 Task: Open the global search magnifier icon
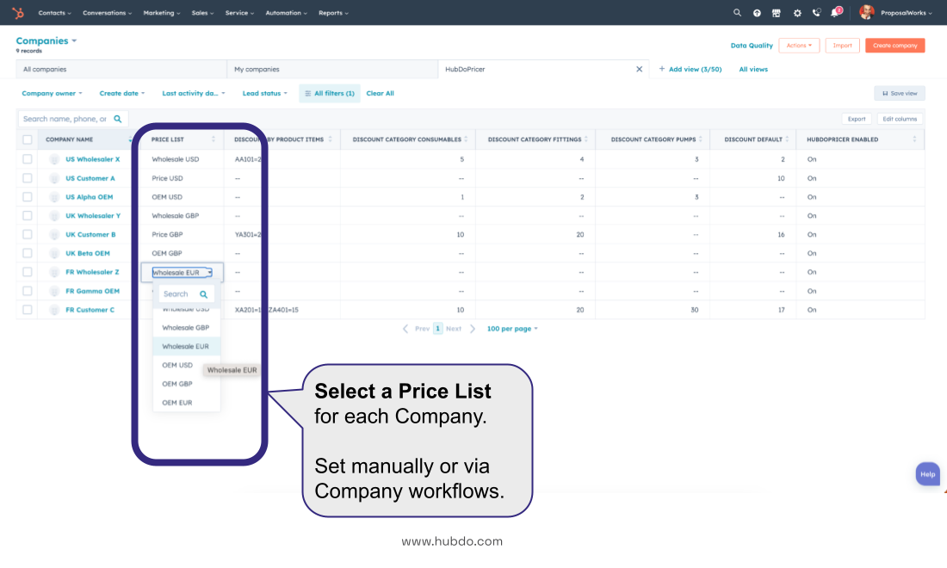(x=737, y=13)
